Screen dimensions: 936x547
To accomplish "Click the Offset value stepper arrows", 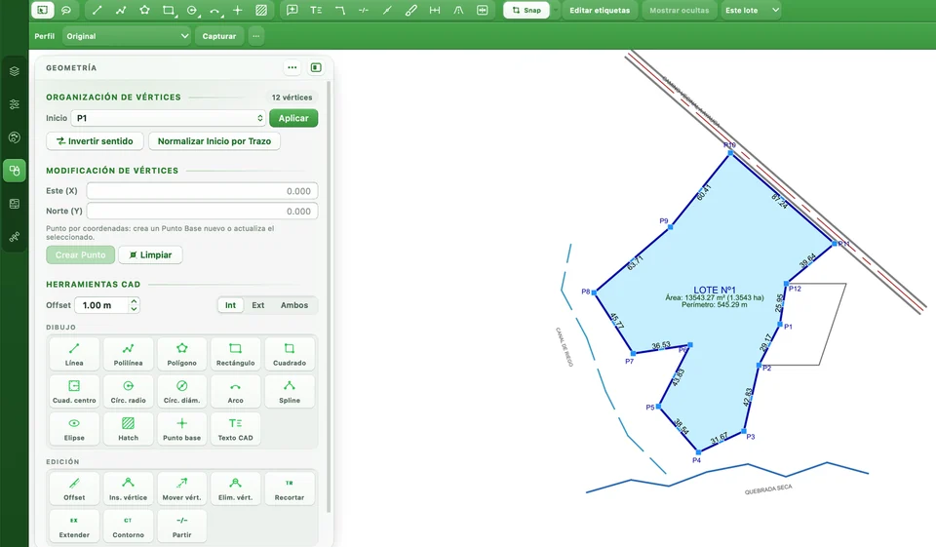I will point(135,305).
